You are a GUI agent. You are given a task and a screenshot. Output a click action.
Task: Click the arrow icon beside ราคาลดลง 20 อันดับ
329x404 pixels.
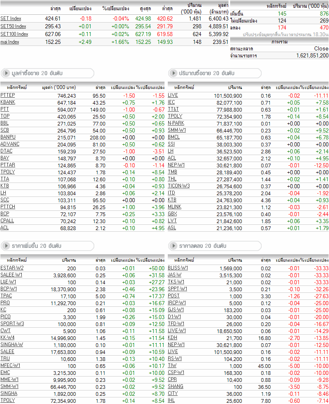point(174,246)
